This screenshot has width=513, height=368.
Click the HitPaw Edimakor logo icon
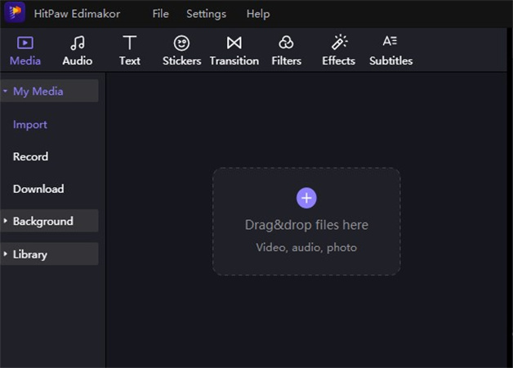coord(14,14)
